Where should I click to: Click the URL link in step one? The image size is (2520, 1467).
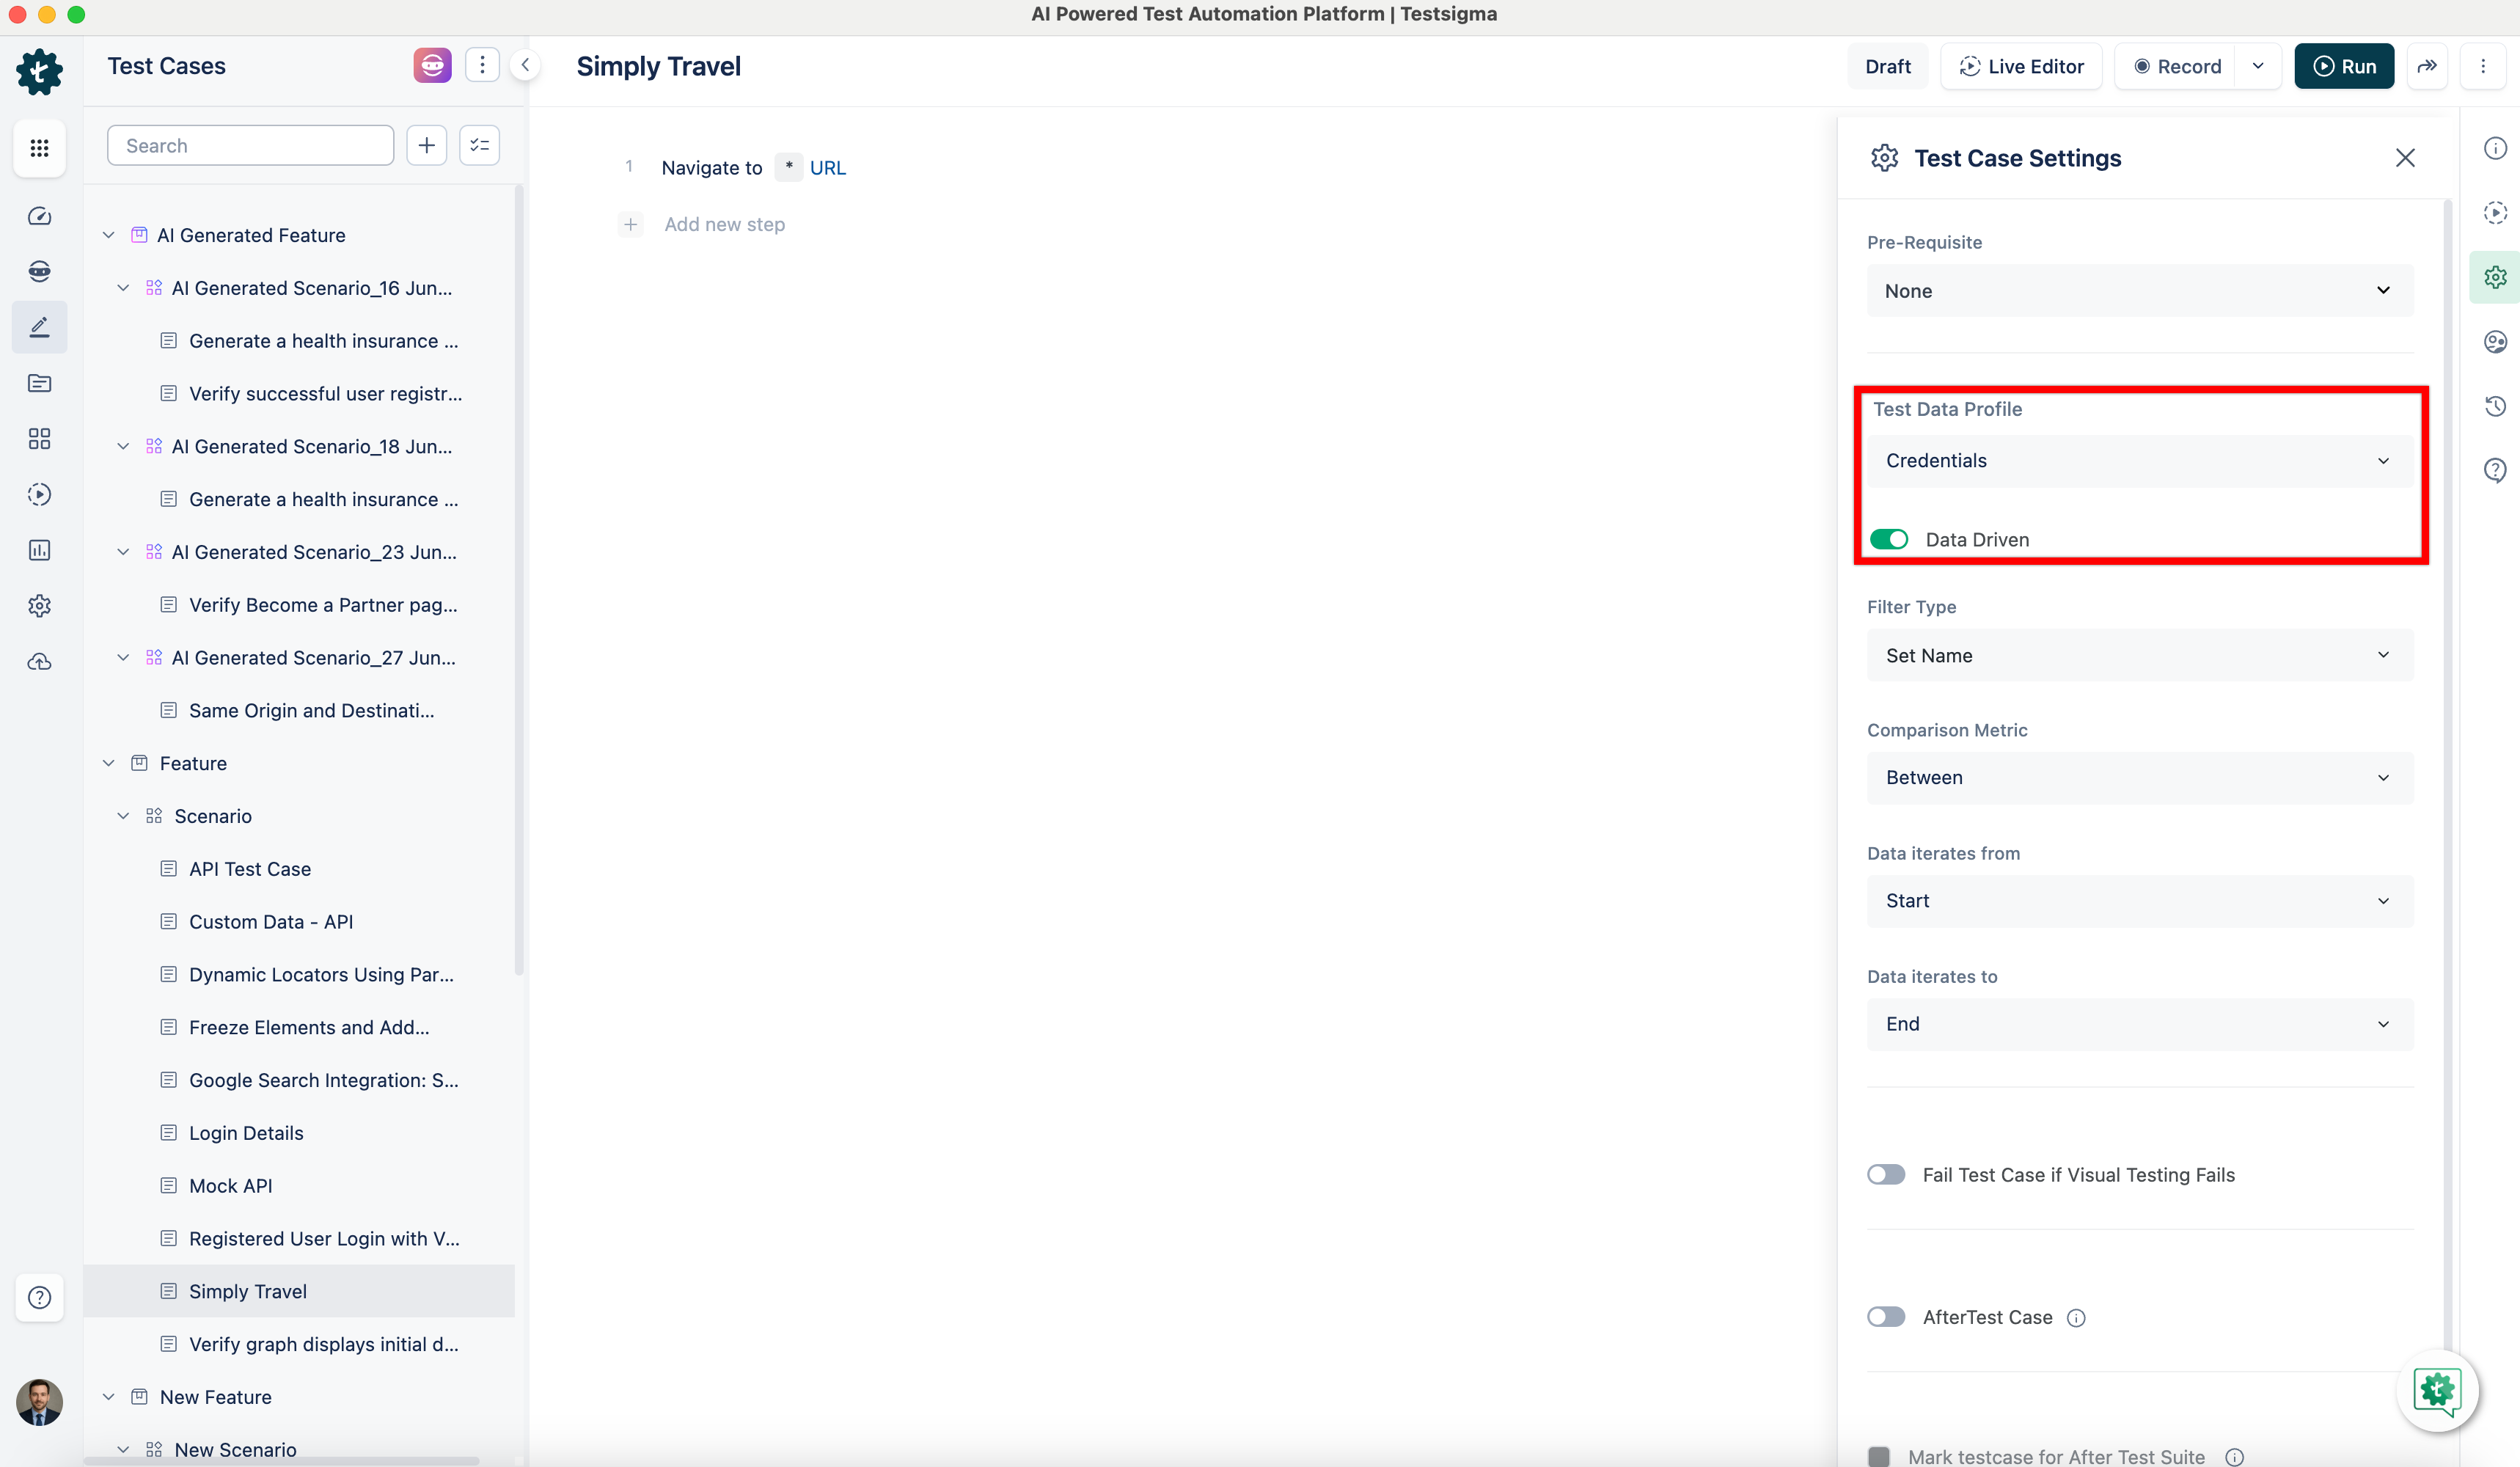point(826,166)
